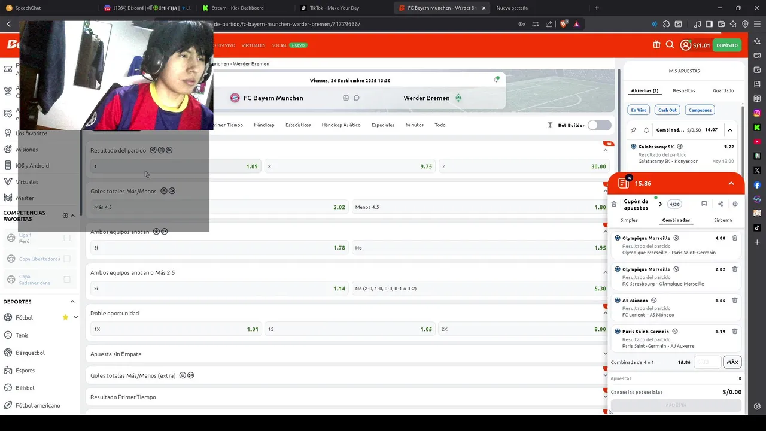Open Facebook in browser sidebar

[x=757, y=185]
